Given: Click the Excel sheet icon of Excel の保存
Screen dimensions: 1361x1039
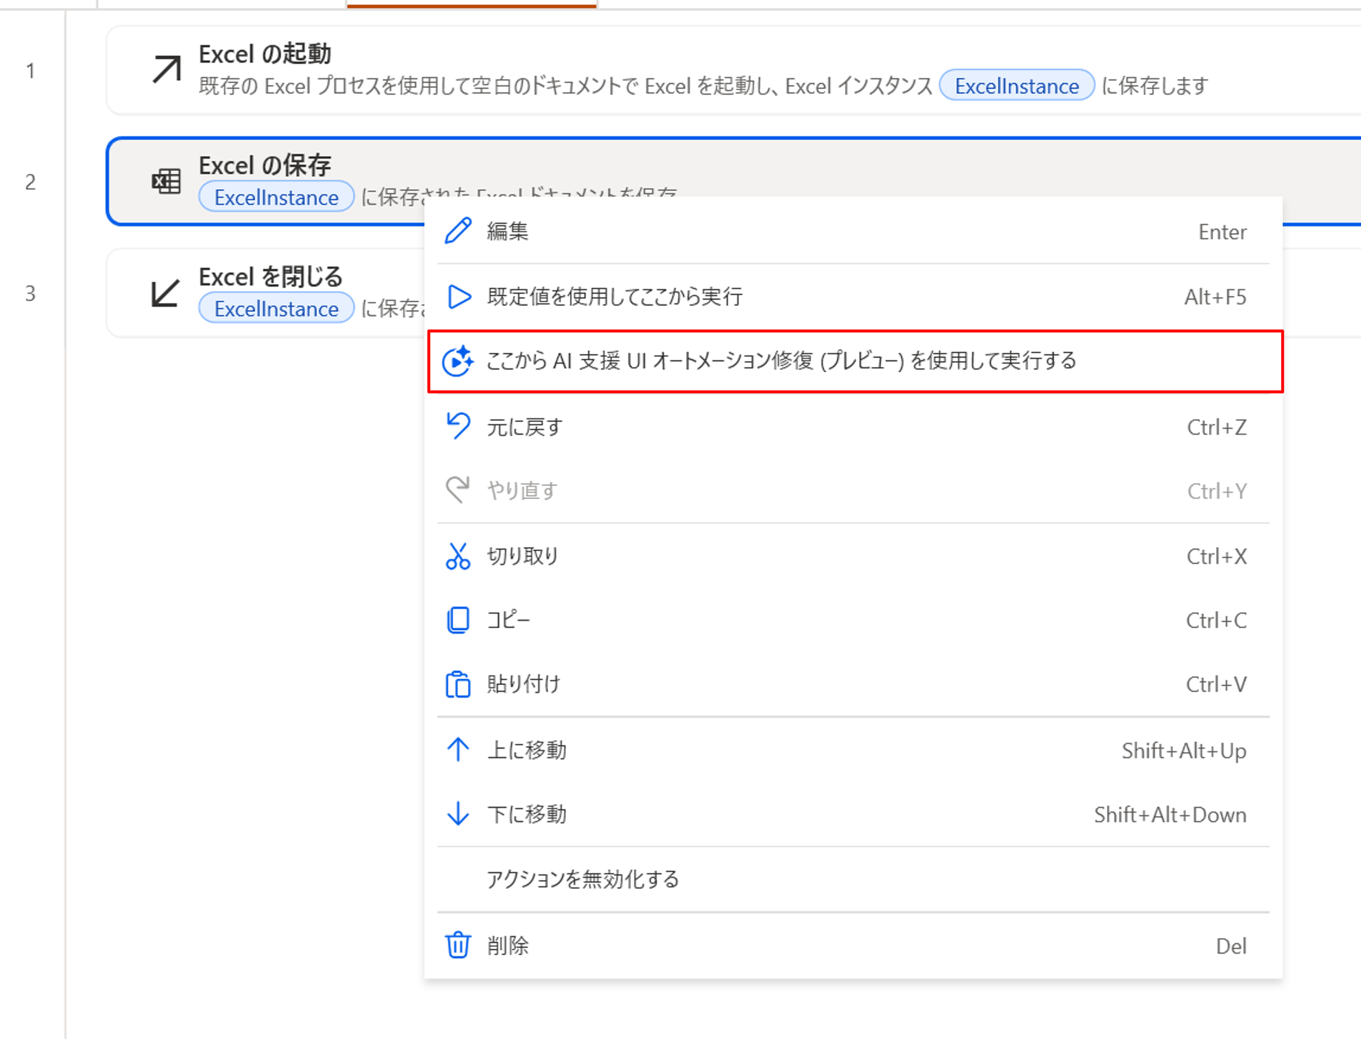Looking at the screenshot, I should click(166, 181).
